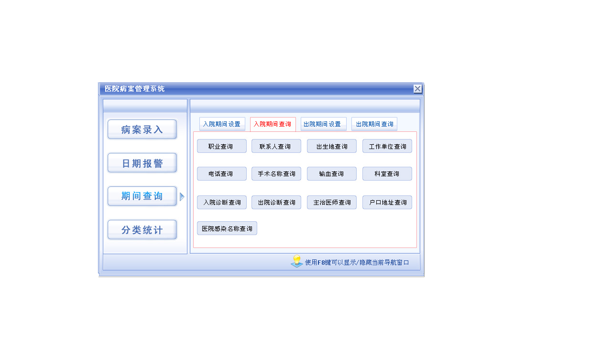Click the 联系人查询 button

[x=276, y=146]
